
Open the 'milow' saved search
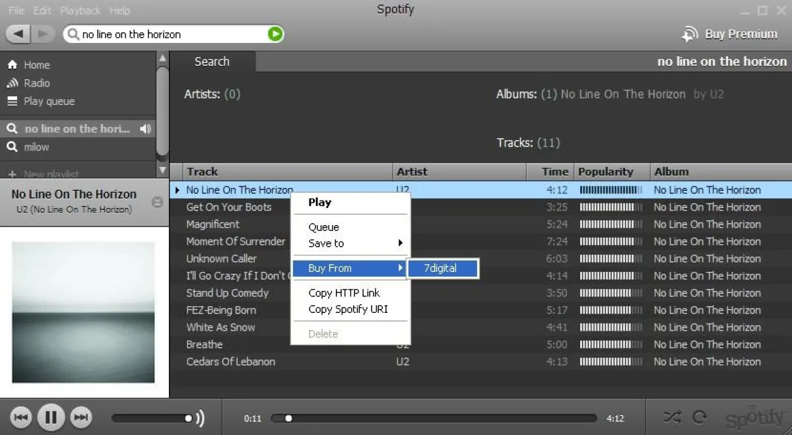[36, 147]
